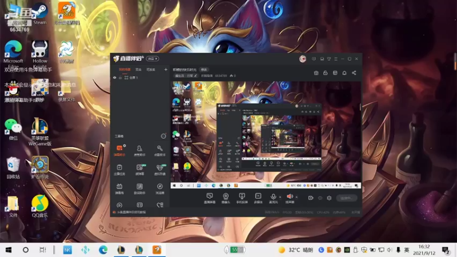The image size is (457, 257).
Task: Click the user avatar in title bar
Action: pos(303,59)
